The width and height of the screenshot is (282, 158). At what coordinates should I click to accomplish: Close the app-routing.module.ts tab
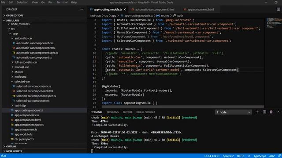(x=125, y=10)
